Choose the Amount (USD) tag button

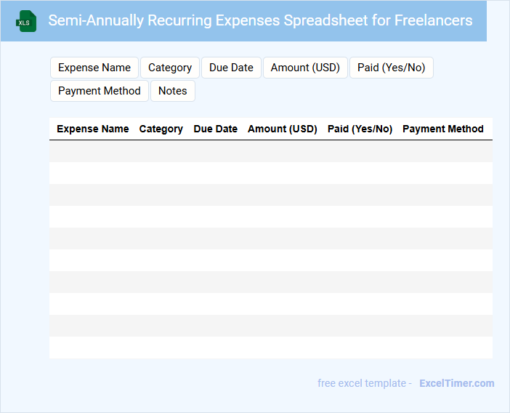point(305,68)
